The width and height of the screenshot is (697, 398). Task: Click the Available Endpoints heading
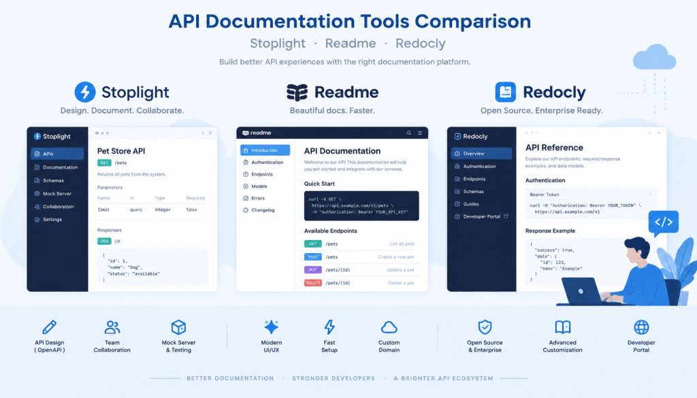point(330,231)
